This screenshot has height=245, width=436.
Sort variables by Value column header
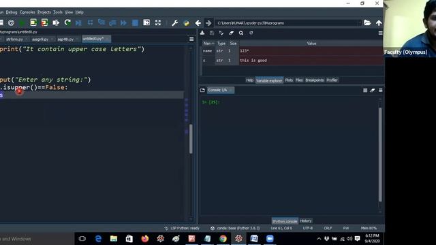click(x=311, y=44)
